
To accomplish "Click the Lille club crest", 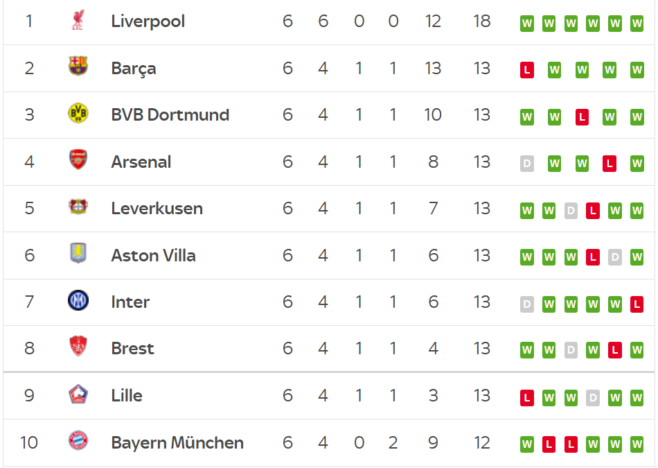I will [78, 395].
